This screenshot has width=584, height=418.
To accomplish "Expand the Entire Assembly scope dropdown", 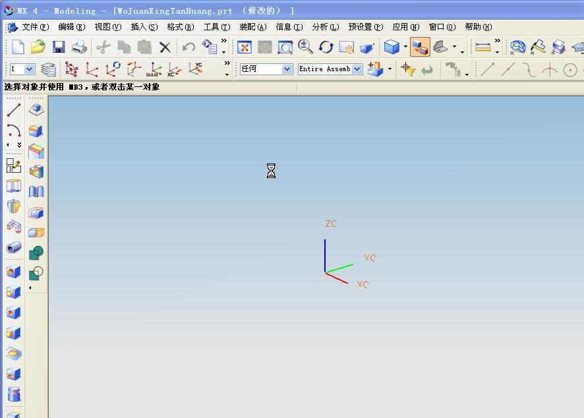I will click(357, 69).
